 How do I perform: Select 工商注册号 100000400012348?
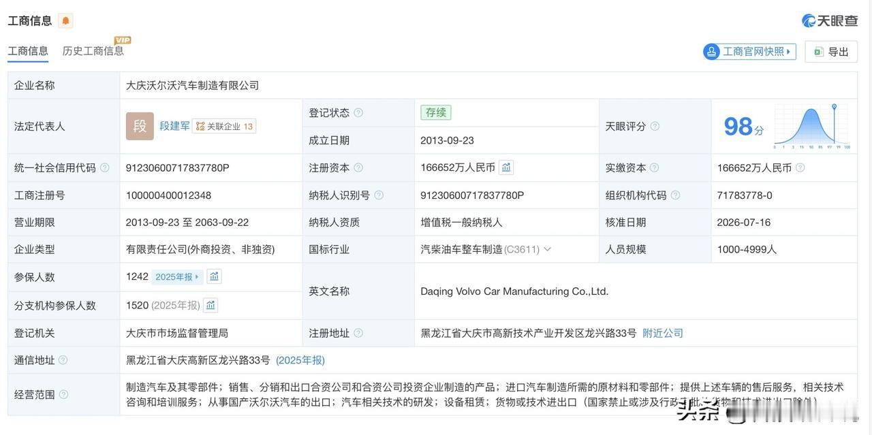coord(169,195)
